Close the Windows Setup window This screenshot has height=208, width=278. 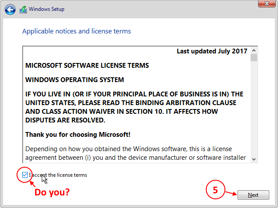(267, 3)
